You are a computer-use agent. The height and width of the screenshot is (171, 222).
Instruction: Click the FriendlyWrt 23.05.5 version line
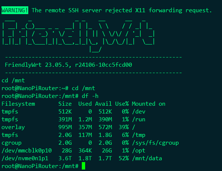point(68,65)
